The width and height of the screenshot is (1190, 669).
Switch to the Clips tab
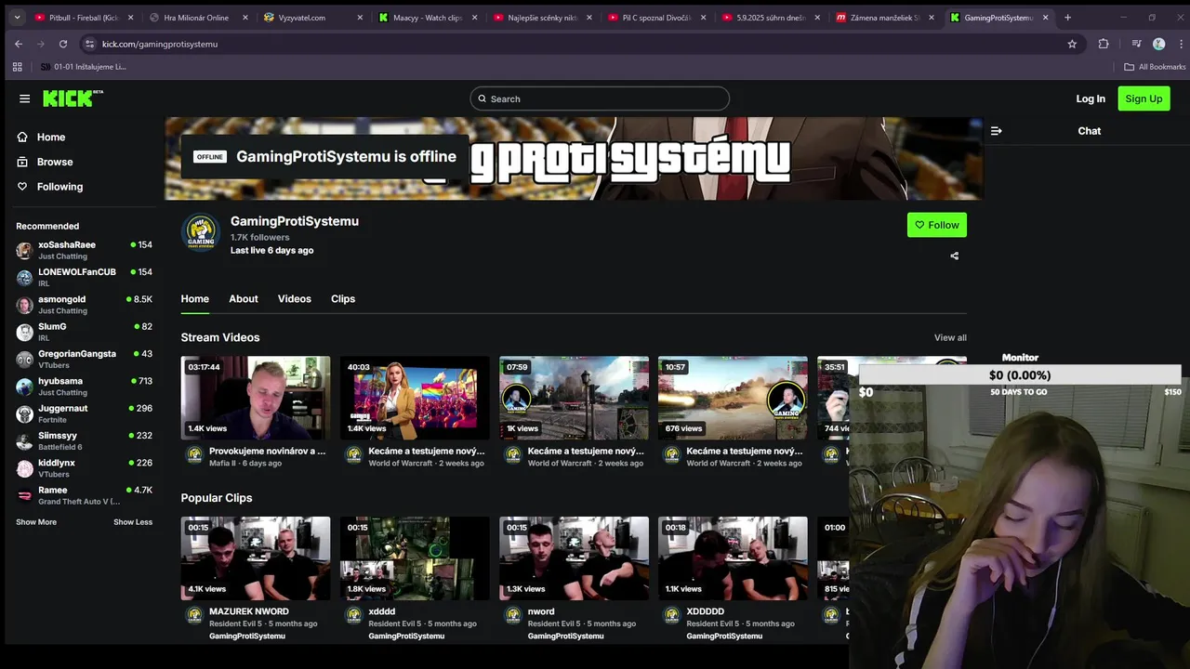343,298
